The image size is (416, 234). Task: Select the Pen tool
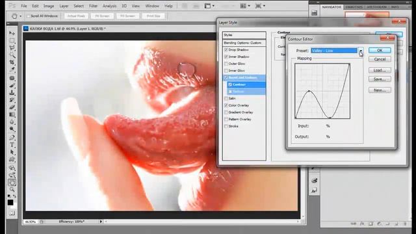[x=12, y=138]
